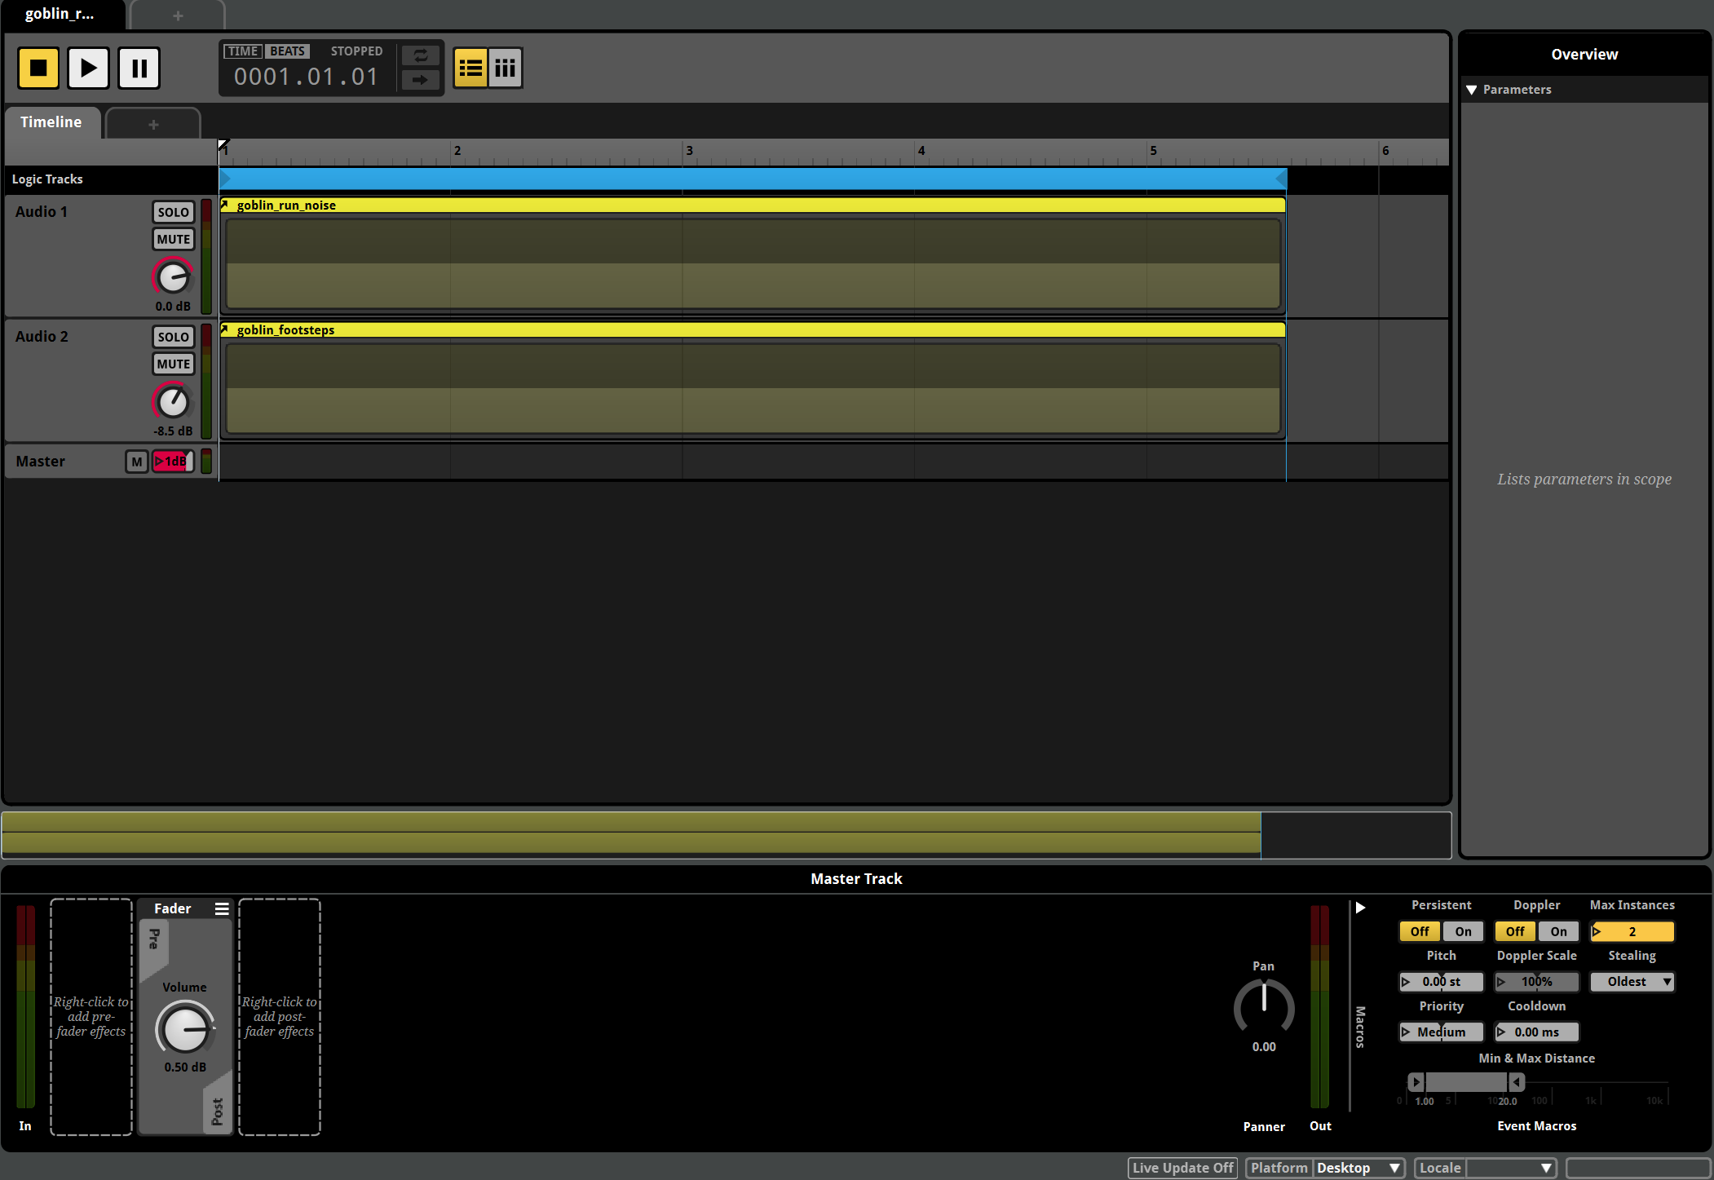Click the pause button
Viewport: 1714px width, 1180px height.
click(x=139, y=68)
